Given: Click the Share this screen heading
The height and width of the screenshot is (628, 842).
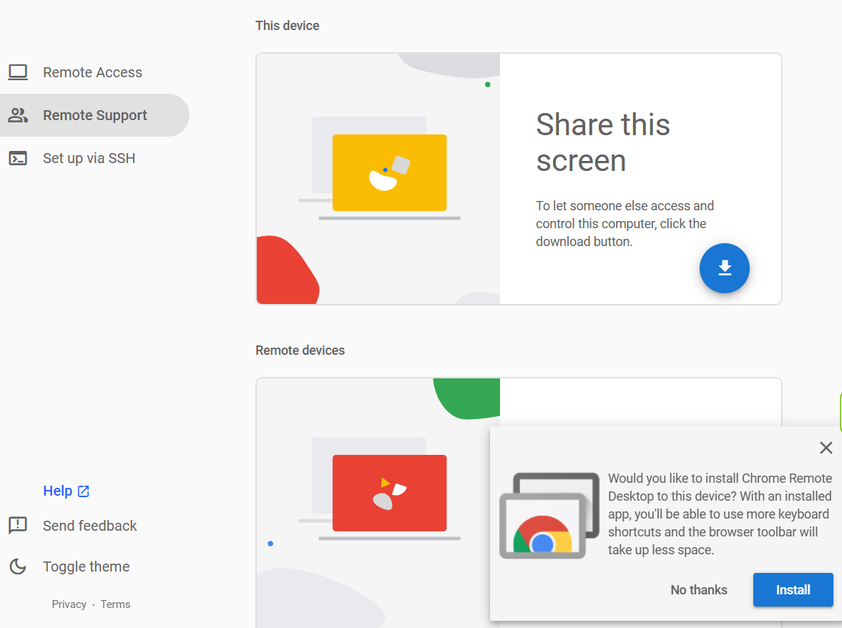Looking at the screenshot, I should [603, 142].
